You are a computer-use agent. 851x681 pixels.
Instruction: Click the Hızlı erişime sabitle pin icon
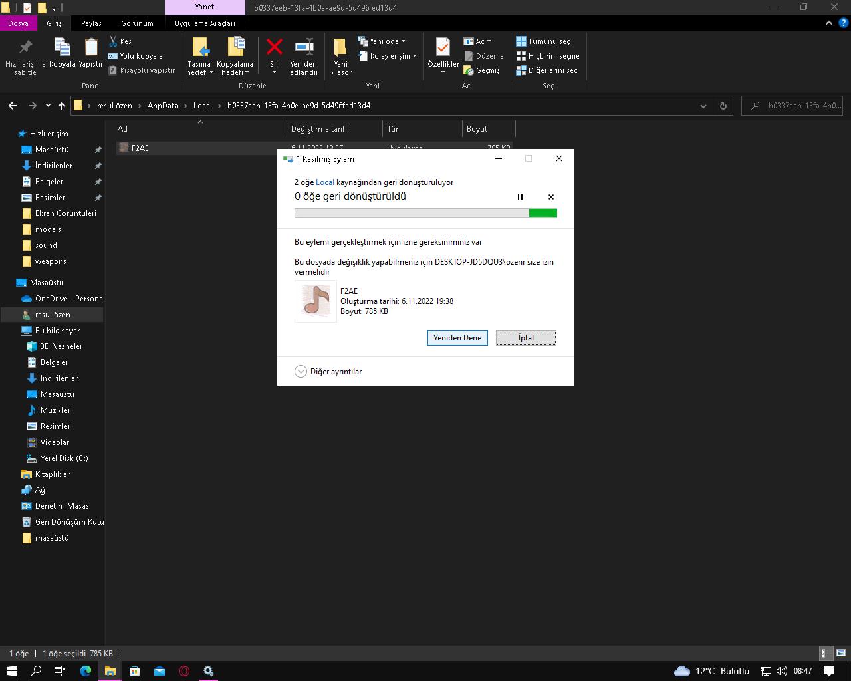click(x=25, y=47)
